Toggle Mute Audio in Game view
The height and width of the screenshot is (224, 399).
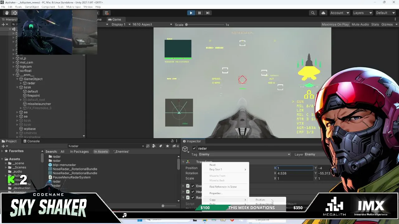click(x=360, y=25)
